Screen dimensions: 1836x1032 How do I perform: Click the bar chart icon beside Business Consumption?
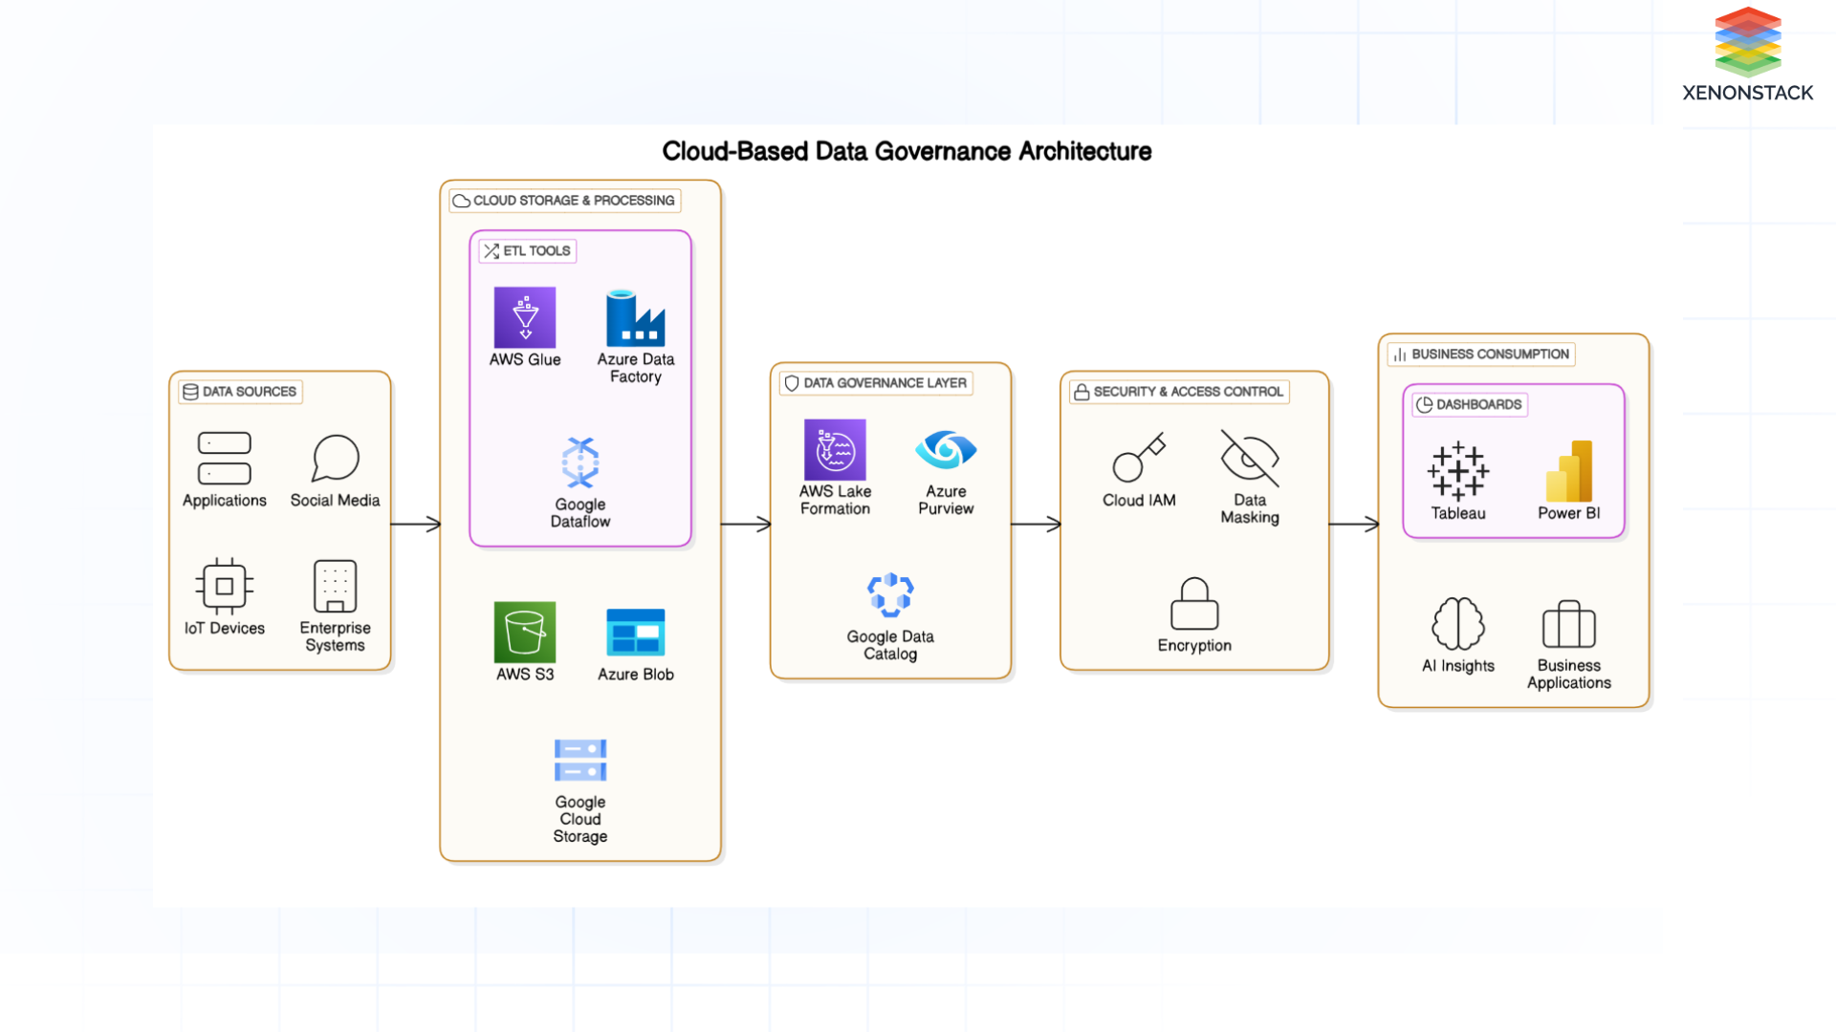(1399, 355)
